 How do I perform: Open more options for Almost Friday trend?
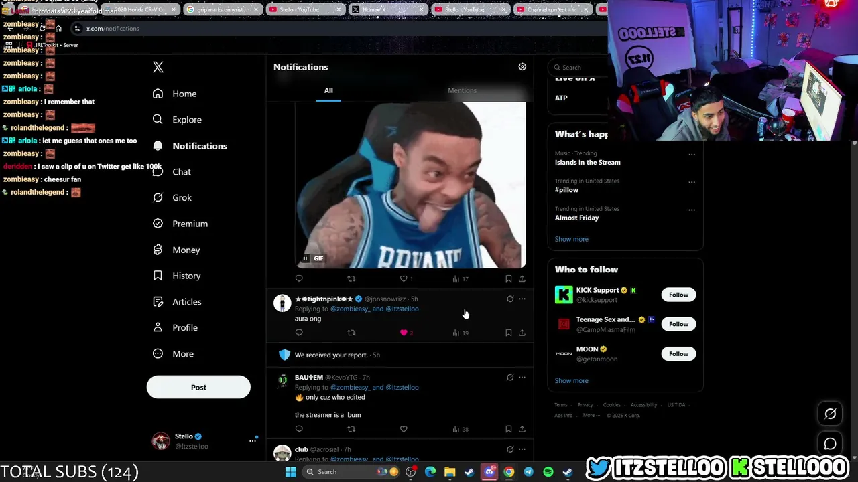(692, 210)
